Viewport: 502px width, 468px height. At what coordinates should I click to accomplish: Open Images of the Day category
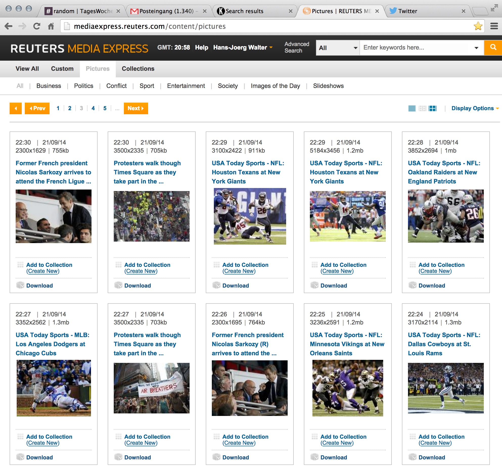pos(275,86)
